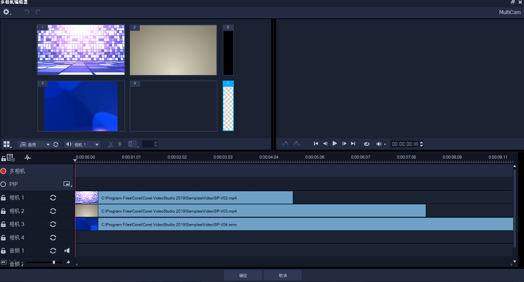524x282 pixels.
Task: Rotate right using the preview rotate icon
Action: click(297, 144)
